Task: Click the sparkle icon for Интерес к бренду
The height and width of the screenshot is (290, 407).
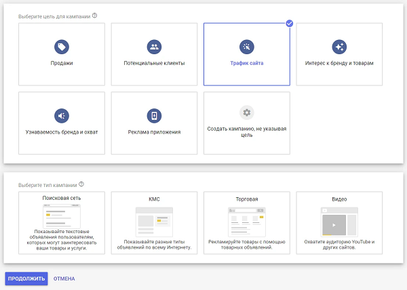Action: (x=339, y=47)
